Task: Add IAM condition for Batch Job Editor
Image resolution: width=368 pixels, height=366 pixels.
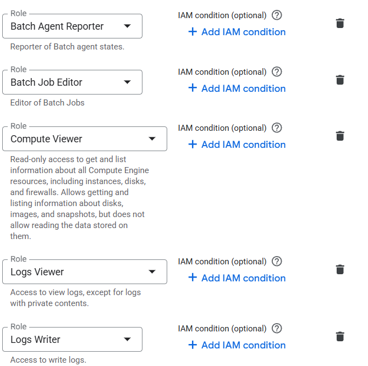Action: 237,88
